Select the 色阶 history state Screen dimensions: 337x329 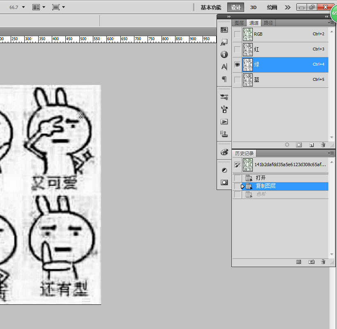tap(285, 194)
